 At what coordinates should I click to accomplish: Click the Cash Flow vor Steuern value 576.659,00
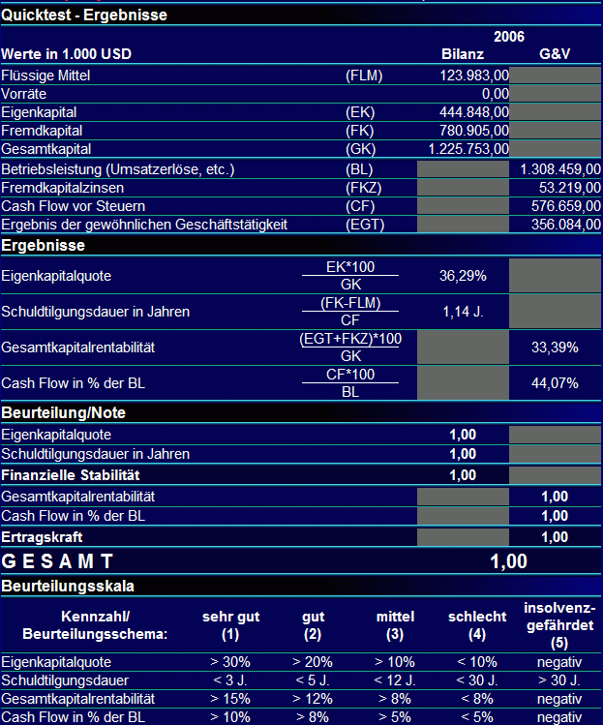tap(566, 206)
